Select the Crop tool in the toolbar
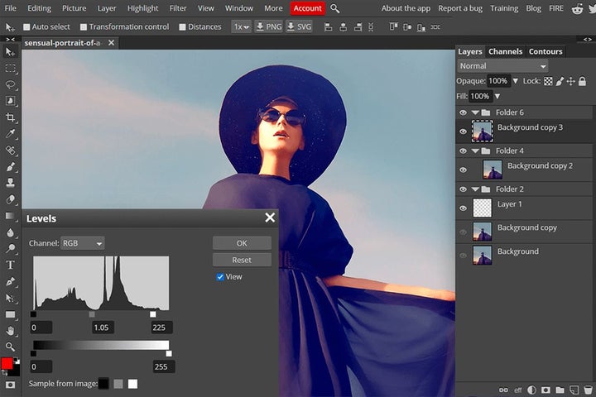 click(10, 117)
